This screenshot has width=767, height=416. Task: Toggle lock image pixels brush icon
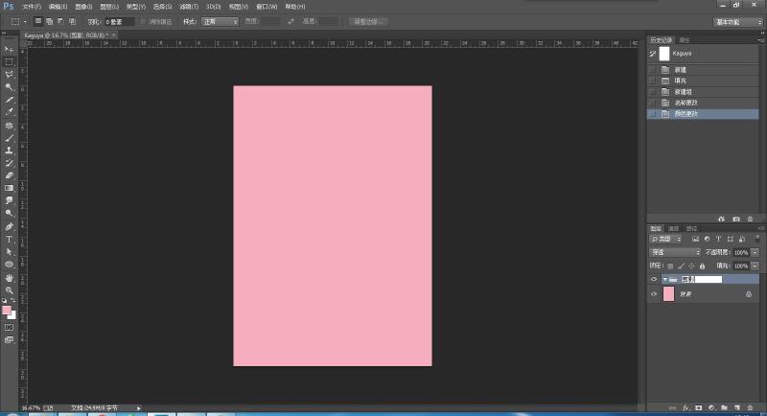click(681, 266)
